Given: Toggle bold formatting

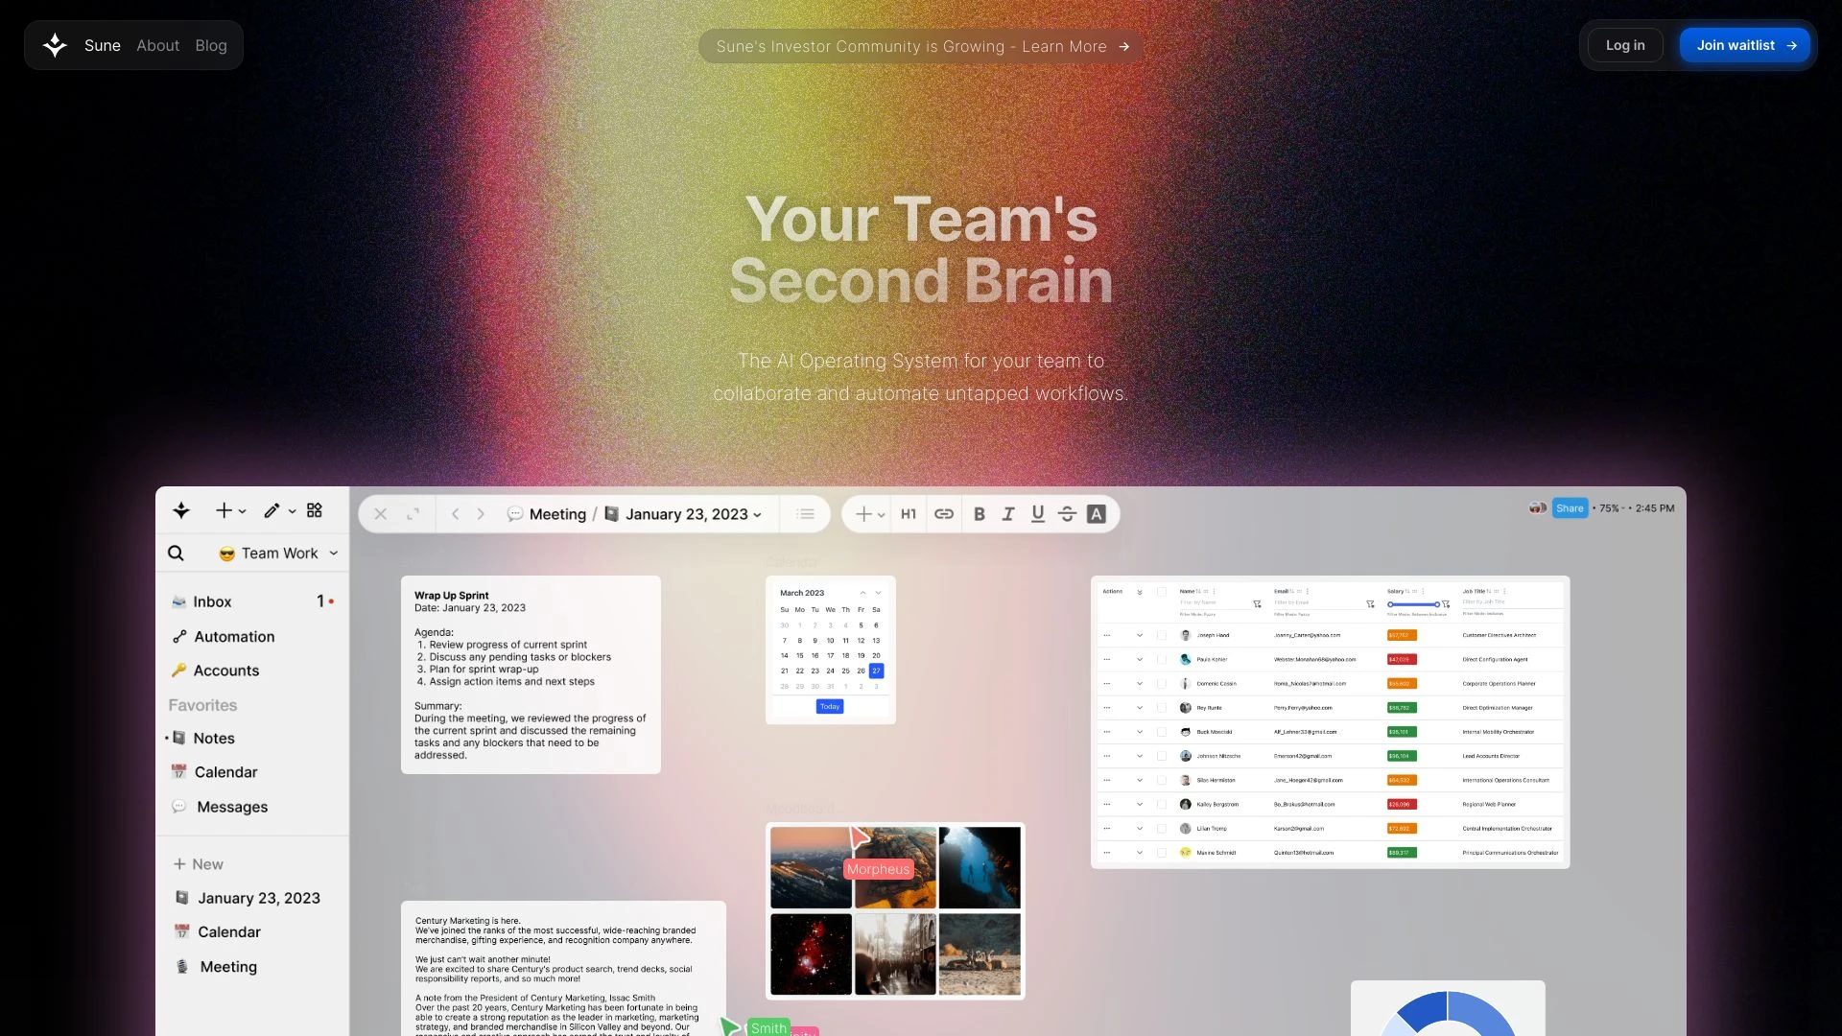Looking at the screenshot, I should click(x=978, y=513).
